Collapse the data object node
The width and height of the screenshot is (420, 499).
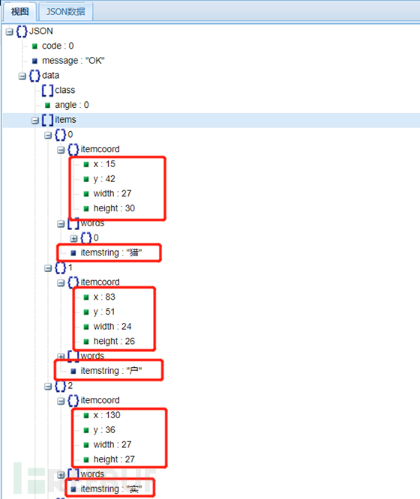point(22,76)
